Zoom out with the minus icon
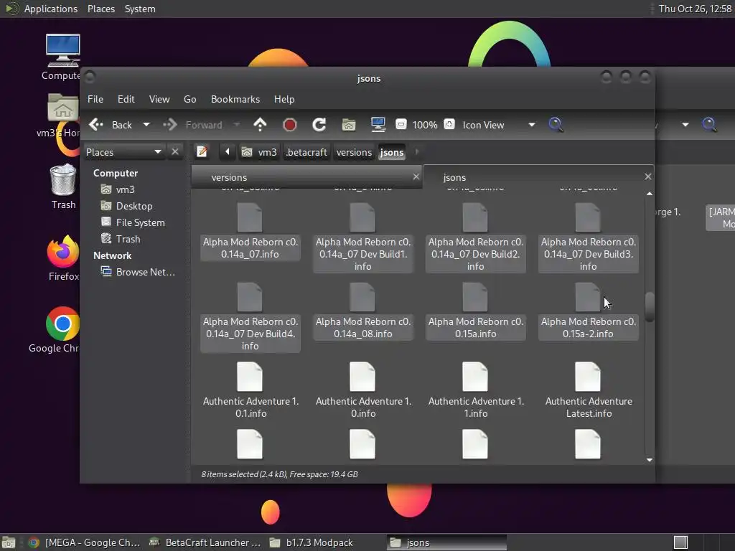735x551 pixels. pos(401,125)
